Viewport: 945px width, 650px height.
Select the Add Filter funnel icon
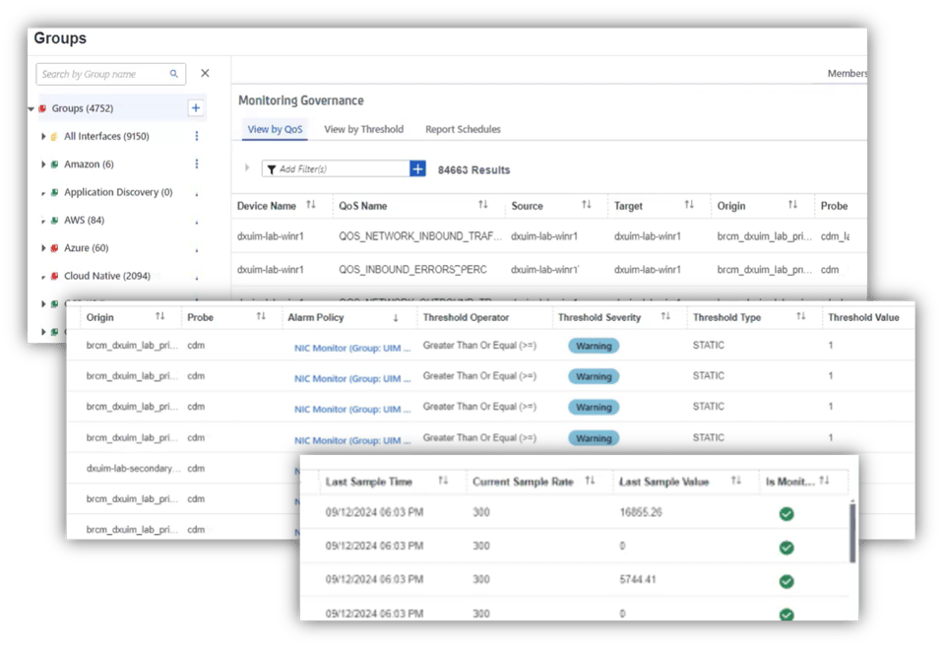pos(273,169)
